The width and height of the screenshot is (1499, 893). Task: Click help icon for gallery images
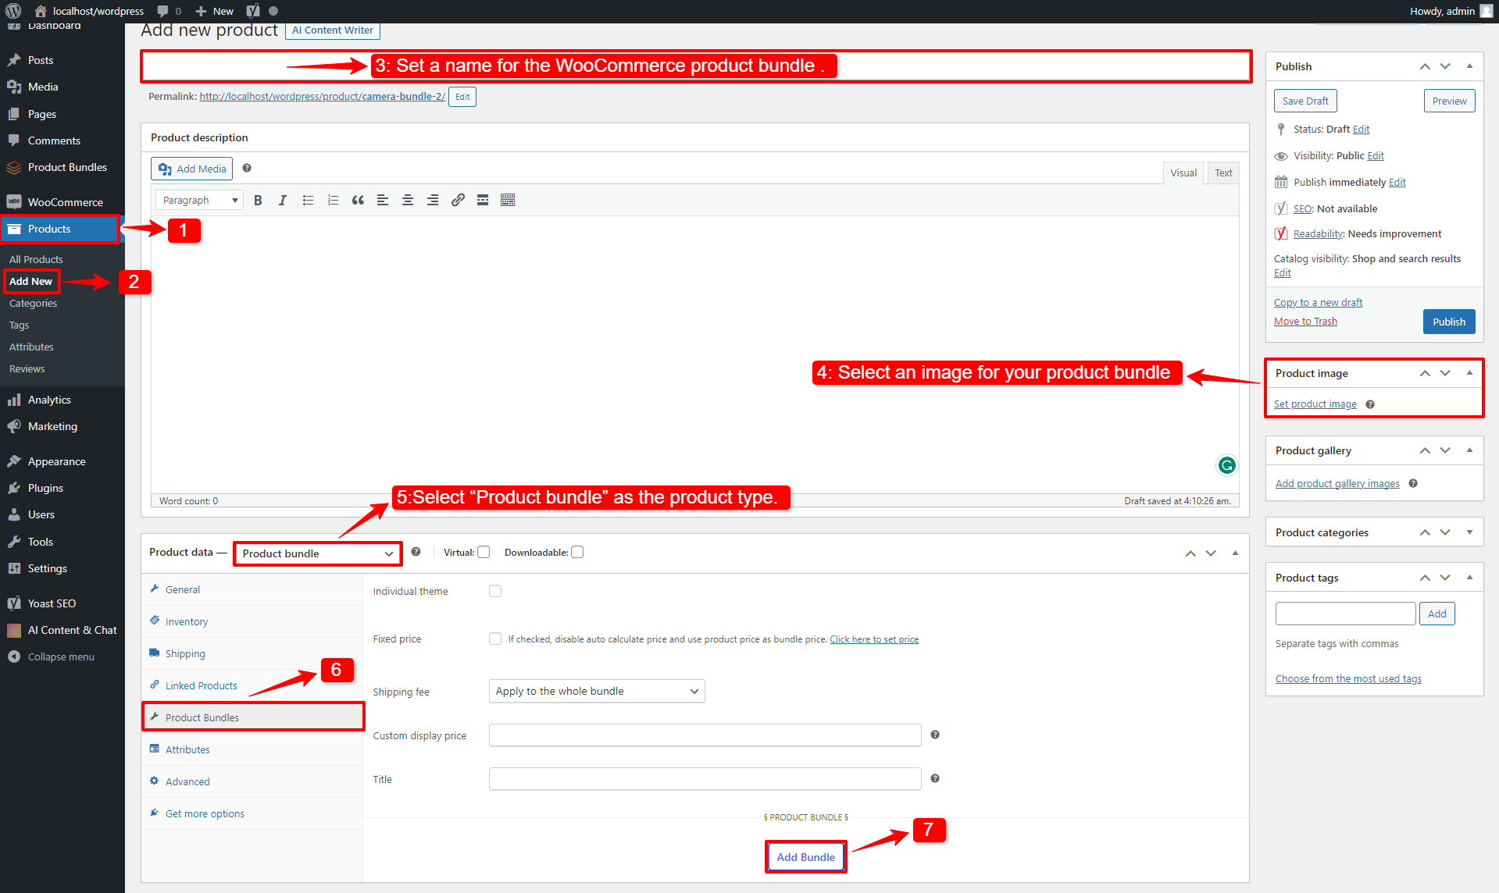click(1413, 483)
